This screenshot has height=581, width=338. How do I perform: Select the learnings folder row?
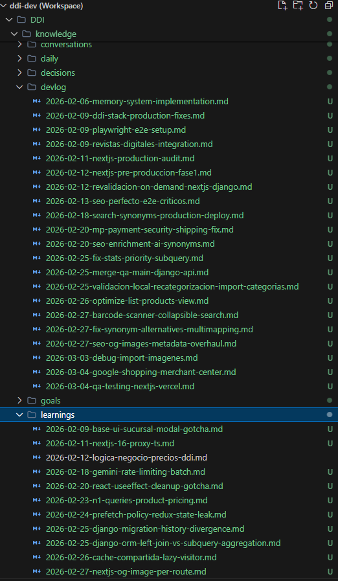pyautogui.click(x=169, y=415)
